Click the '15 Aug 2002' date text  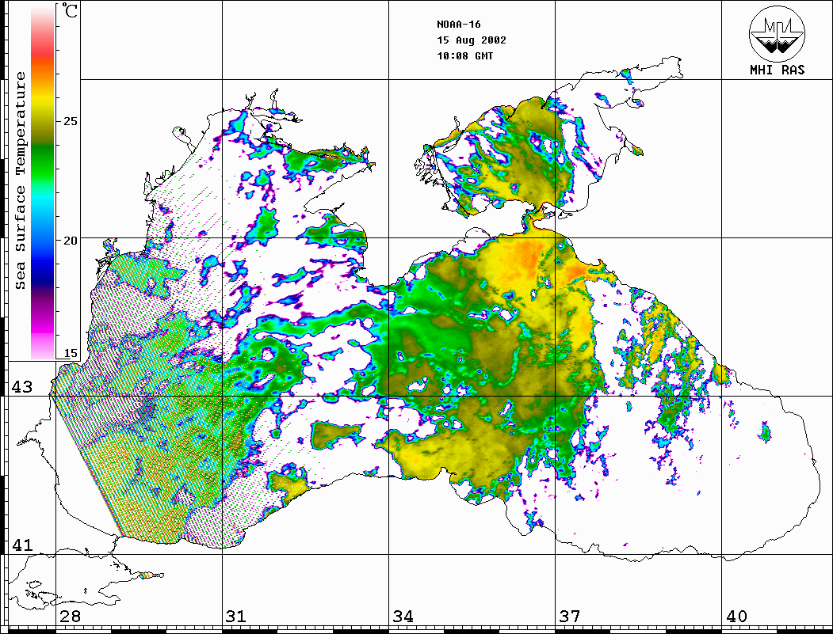472,40
